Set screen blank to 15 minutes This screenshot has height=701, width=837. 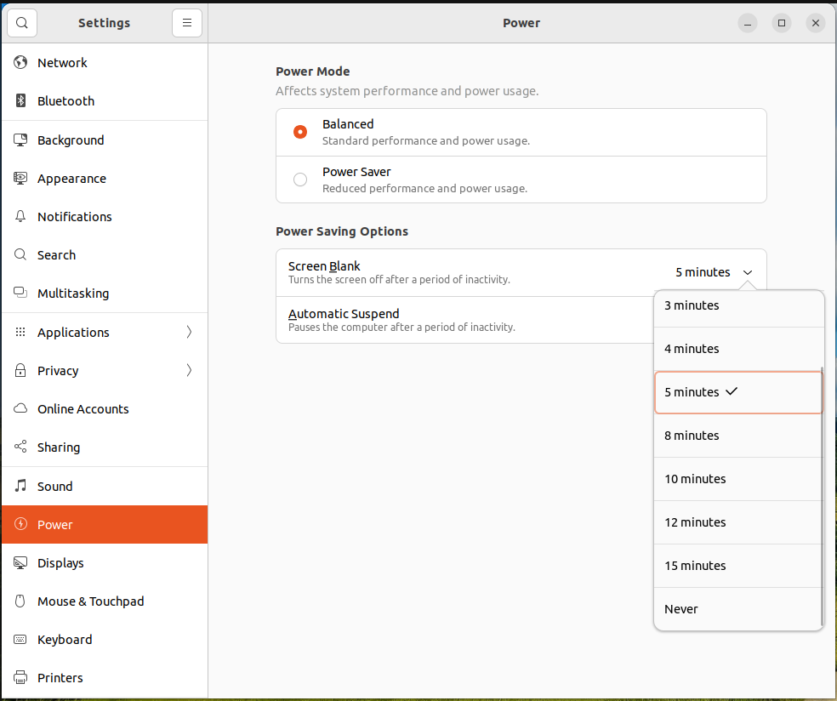737,566
